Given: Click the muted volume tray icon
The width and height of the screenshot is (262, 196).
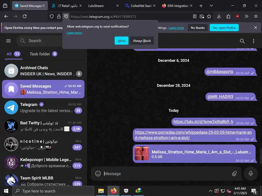Looking at the screenshot, I should tap(229, 191).
